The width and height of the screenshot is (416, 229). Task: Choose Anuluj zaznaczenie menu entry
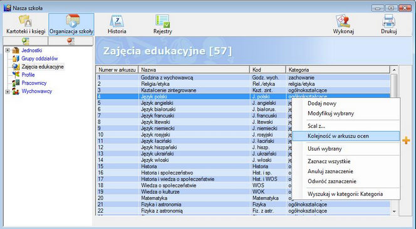(346, 171)
